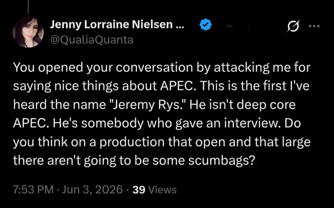
Task: Open the three-dot more options menu
Action: click(x=314, y=26)
